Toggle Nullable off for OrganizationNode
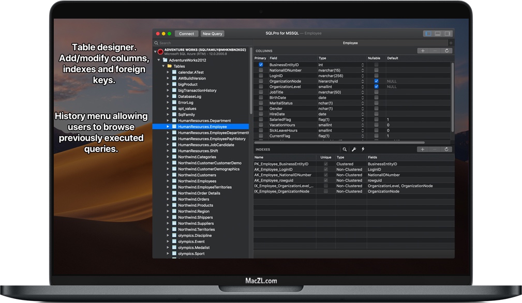This screenshot has height=303, width=522. pos(376,81)
